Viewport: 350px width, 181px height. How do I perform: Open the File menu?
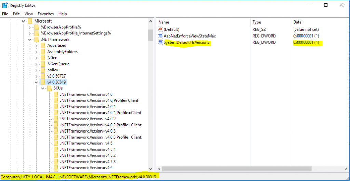5,14
